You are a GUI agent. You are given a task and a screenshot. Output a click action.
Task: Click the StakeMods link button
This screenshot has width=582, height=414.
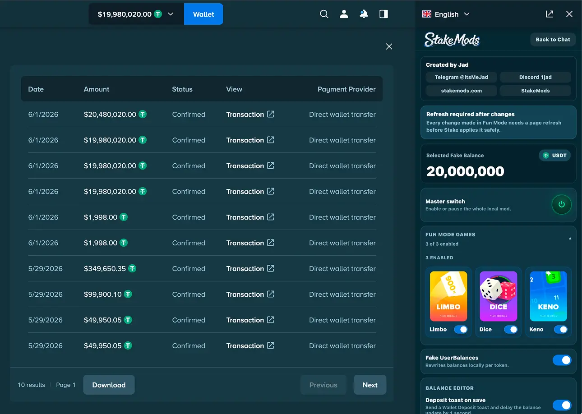[536, 91]
